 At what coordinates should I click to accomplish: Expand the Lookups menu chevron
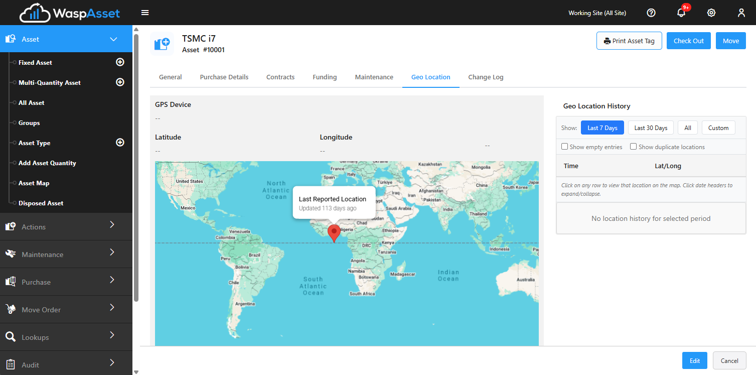point(112,335)
